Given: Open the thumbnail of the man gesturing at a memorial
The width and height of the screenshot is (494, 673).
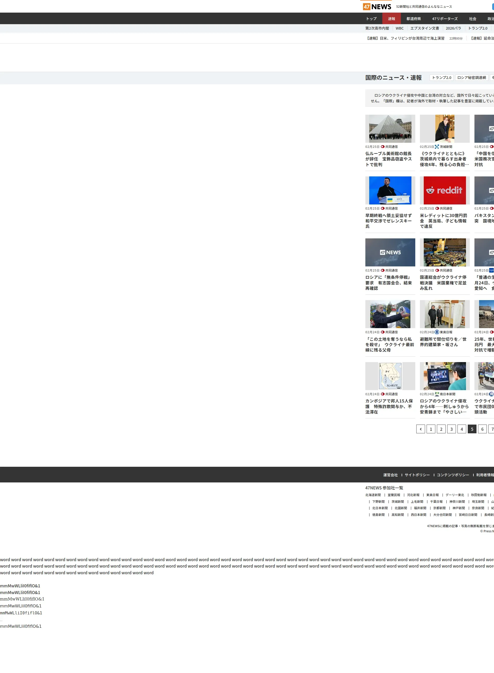Looking at the screenshot, I should click(390, 314).
